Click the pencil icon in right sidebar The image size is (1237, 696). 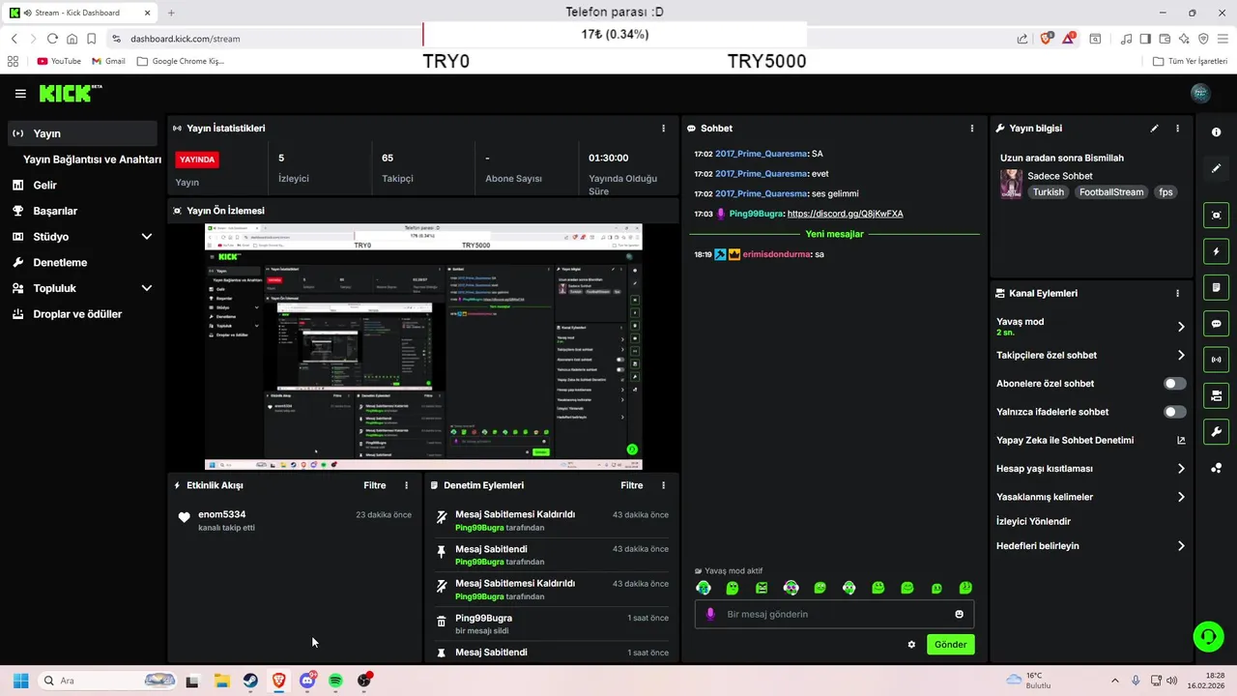point(1216,168)
